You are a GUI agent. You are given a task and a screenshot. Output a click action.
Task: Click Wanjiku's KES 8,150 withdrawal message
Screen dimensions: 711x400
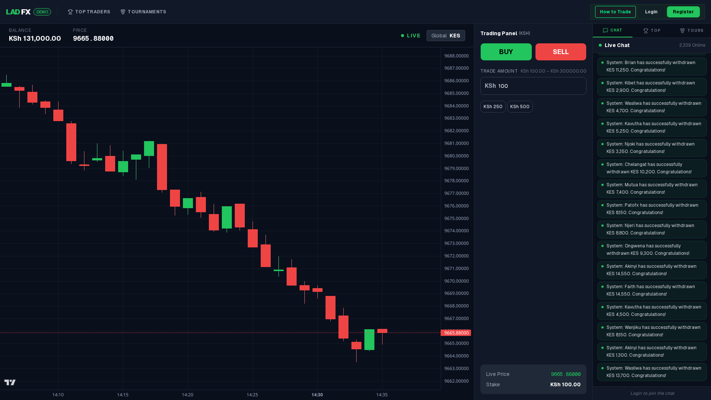652,331
